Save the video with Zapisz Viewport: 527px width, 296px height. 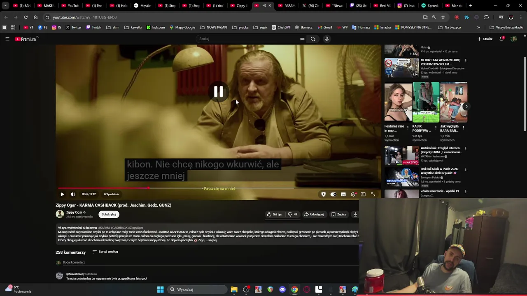click(x=338, y=214)
